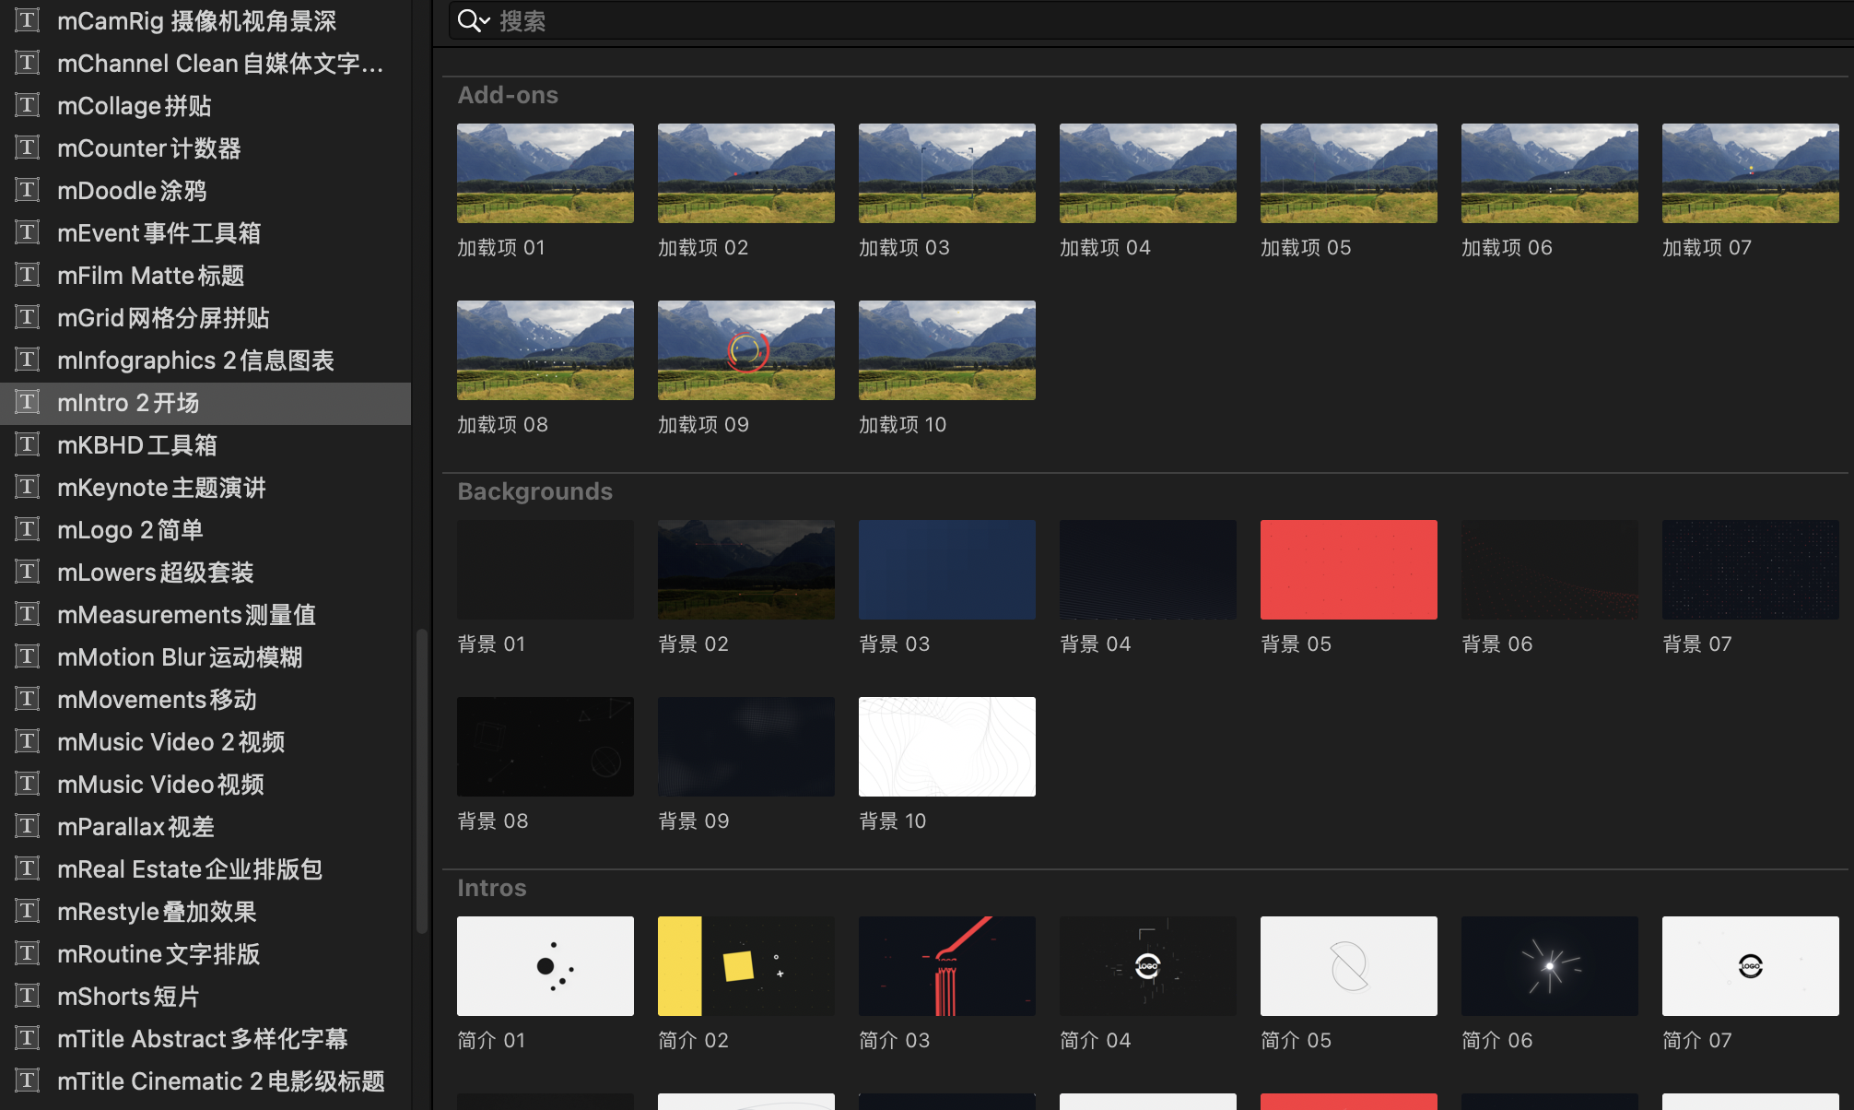Click the title icon beside mShorts 短片
Screen dimensions: 1854x1110
click(28, 996)
